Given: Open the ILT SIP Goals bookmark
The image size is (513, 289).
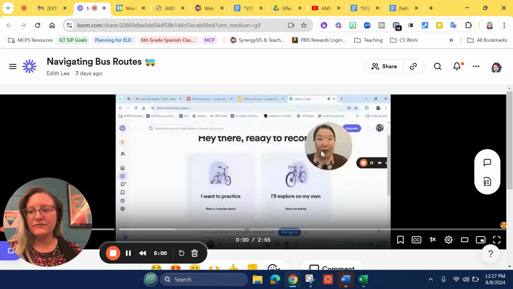Looking at the screenshot, I should pos(73,40).
